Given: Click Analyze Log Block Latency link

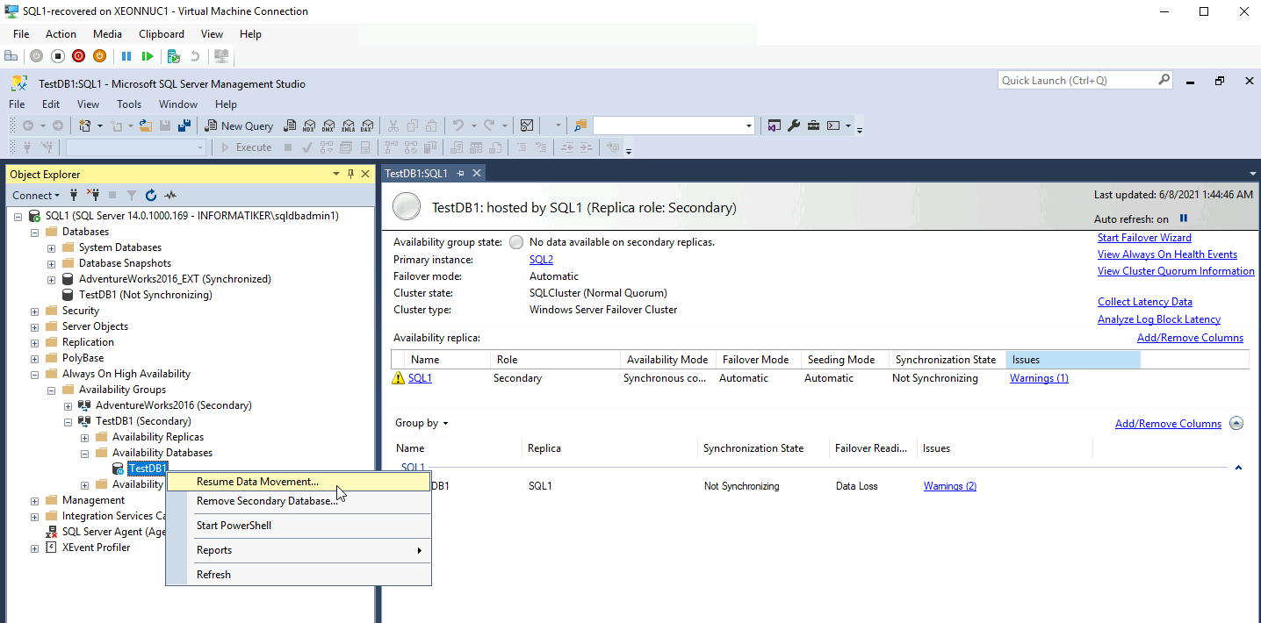Looking at the screenshot, I should click(x=1159, y=319).
